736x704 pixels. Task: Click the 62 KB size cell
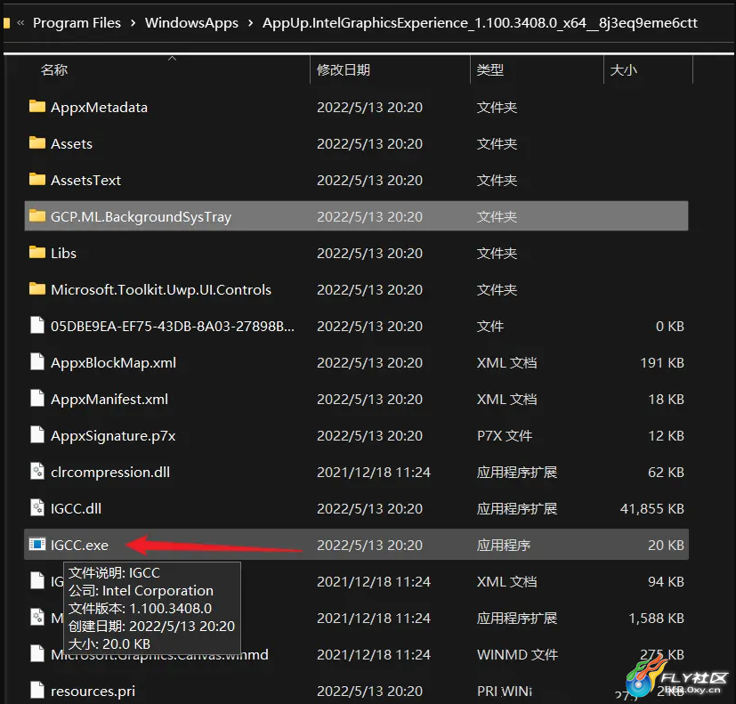point(666,472)
